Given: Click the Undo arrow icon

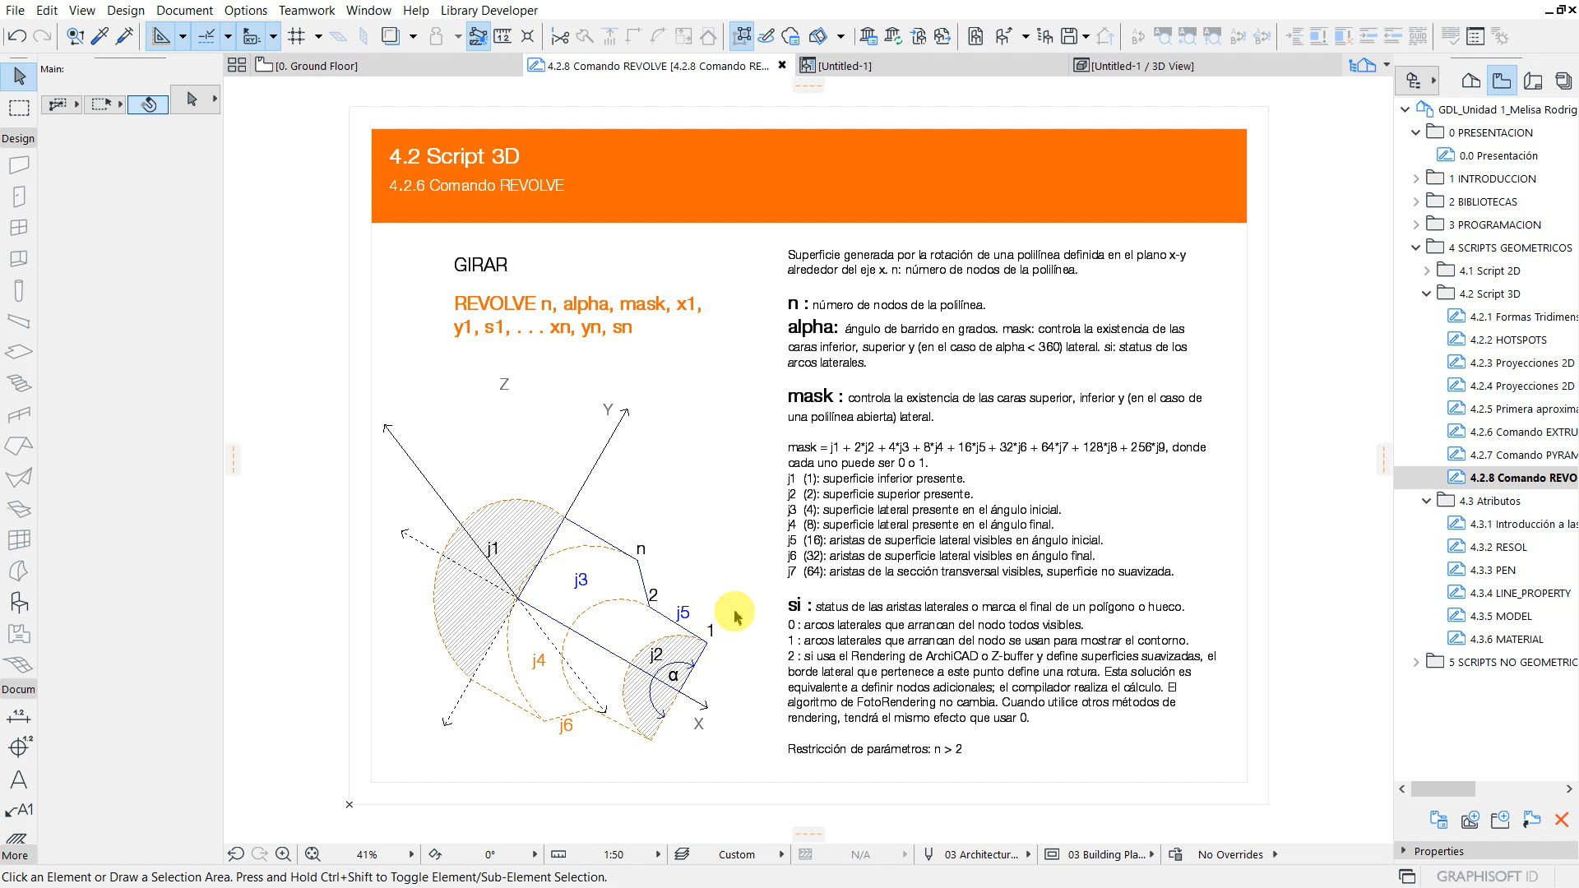Looking at the screenshot, I should click(x=16, y=36).
